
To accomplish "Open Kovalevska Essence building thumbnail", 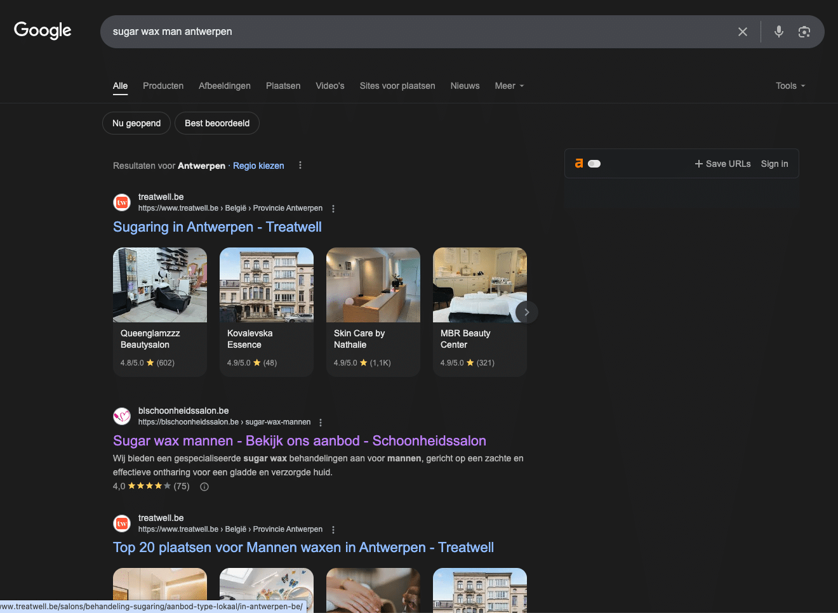I will point(267,285).
